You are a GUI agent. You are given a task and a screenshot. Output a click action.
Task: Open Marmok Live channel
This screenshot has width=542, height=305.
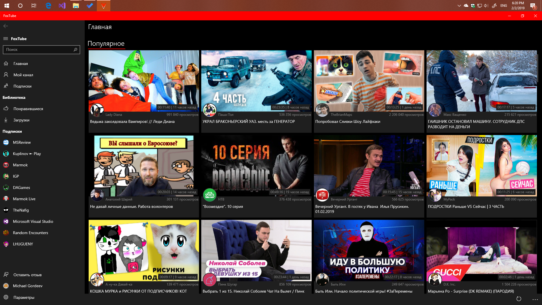point(24,199)
